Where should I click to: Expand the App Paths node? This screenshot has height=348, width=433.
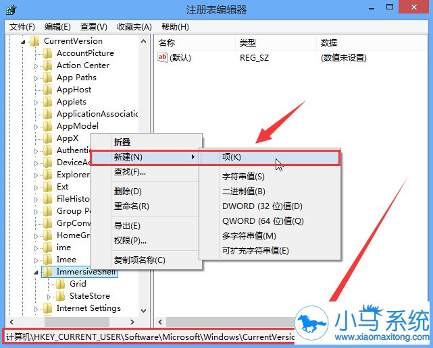click(36, 78)
